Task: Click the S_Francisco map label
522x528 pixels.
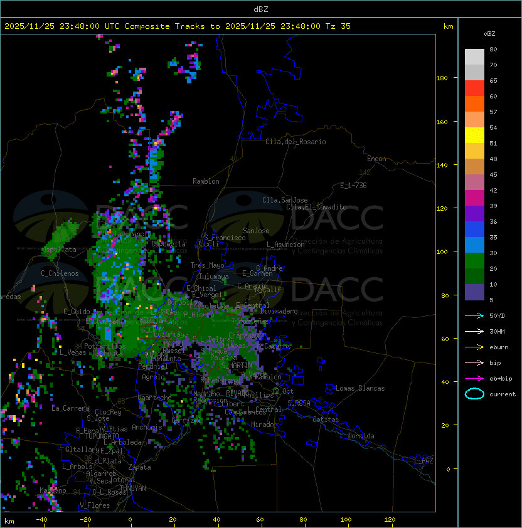Action: point(225,238)
